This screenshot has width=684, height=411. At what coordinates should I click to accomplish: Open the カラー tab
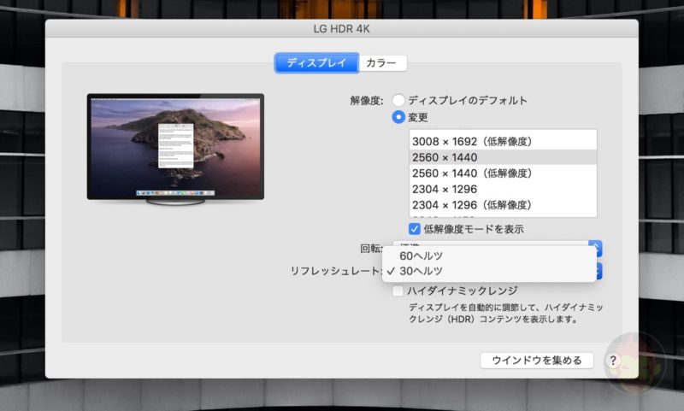pyautogui.click(x=382, y=62)
